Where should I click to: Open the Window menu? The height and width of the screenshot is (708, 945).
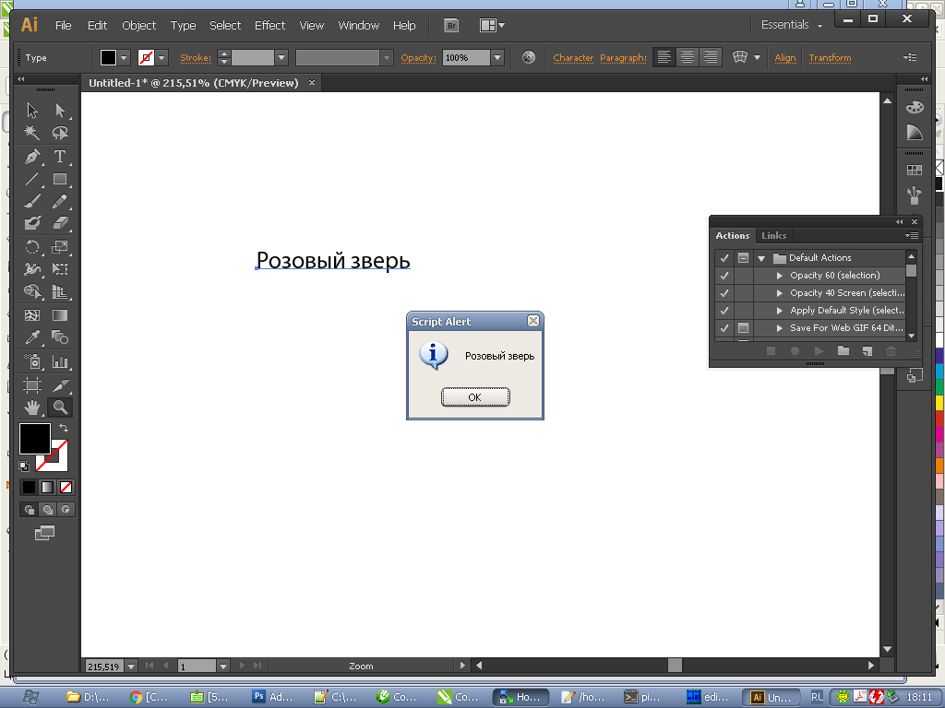[359, 25]
